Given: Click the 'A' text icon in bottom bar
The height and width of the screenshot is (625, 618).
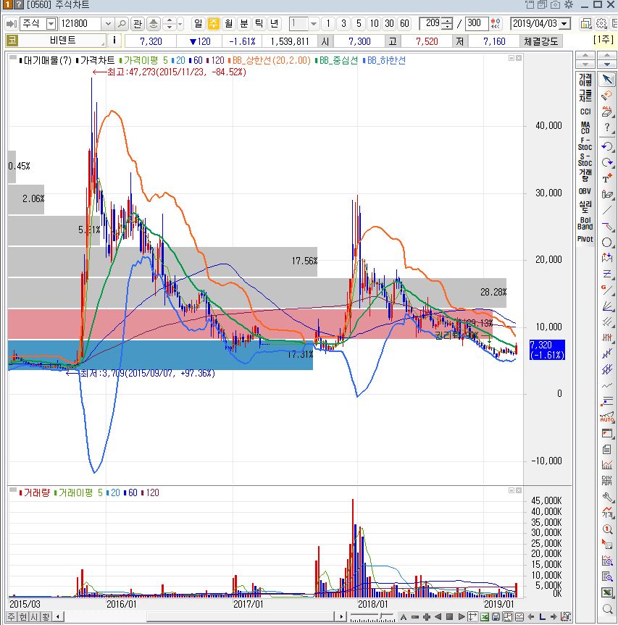Looking at the screenshot, I should click(x=404, y=616).
